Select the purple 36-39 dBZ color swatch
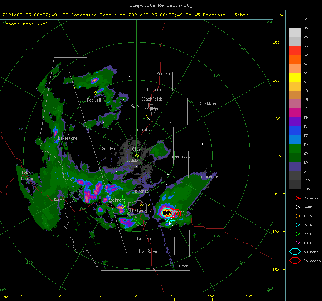 click(295, 122)
